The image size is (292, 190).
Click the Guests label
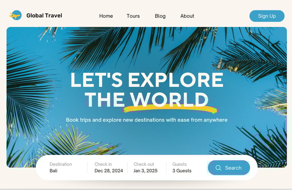tap(179, 164)
